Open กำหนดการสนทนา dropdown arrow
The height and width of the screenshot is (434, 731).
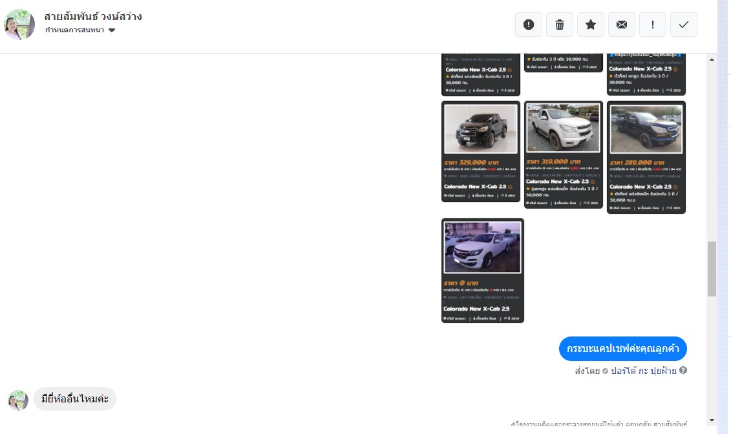pos(112,30)
